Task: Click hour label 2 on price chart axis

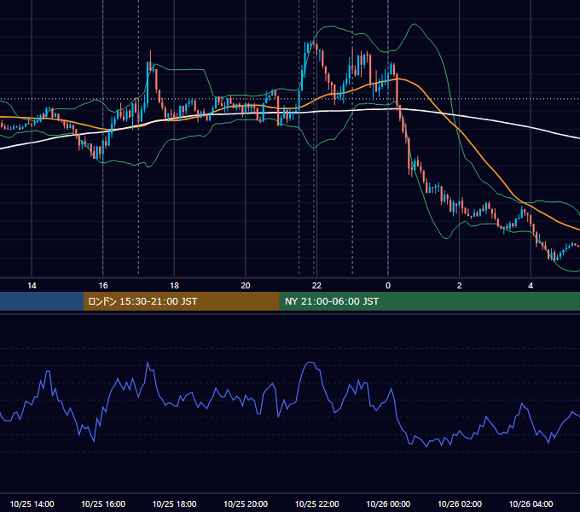Action: pyautogui.click(x=460, y=286)
